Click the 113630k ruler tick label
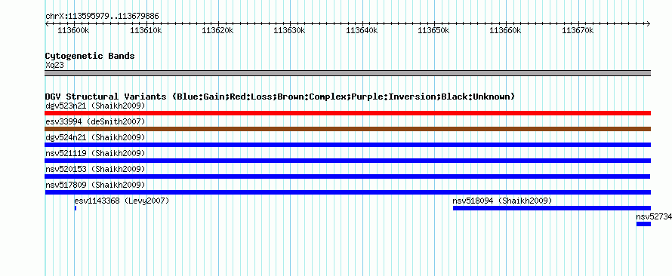The height and width of the screenshot is (276, 672). 289,30
